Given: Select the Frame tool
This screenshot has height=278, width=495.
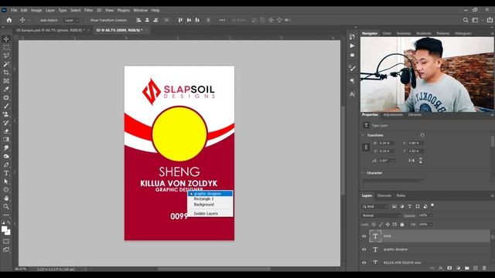Looking at the screenshot, I should pos(6,81).
